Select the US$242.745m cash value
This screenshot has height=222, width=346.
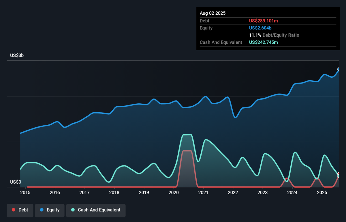[264, 42]
